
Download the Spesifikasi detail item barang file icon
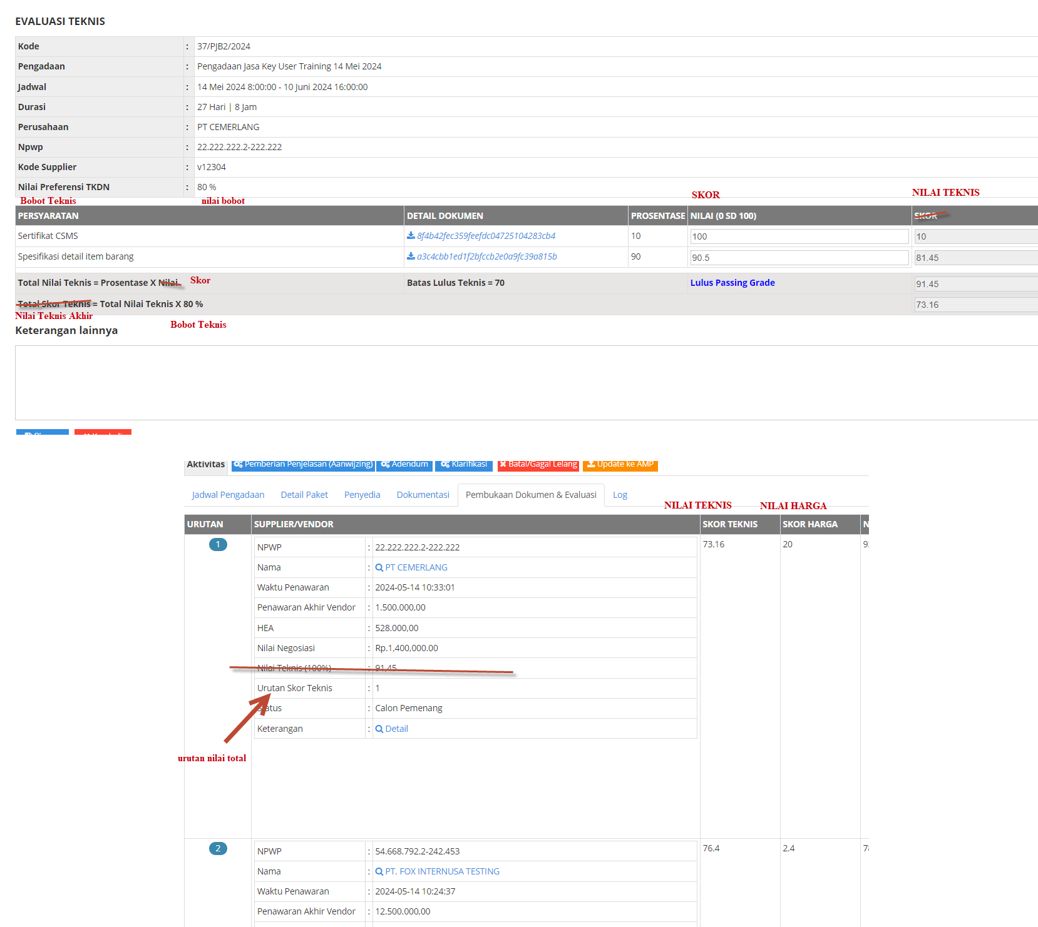coord(411,256)
